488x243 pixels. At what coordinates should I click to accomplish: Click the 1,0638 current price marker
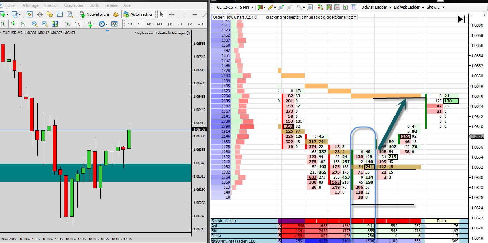click(478, 136)
